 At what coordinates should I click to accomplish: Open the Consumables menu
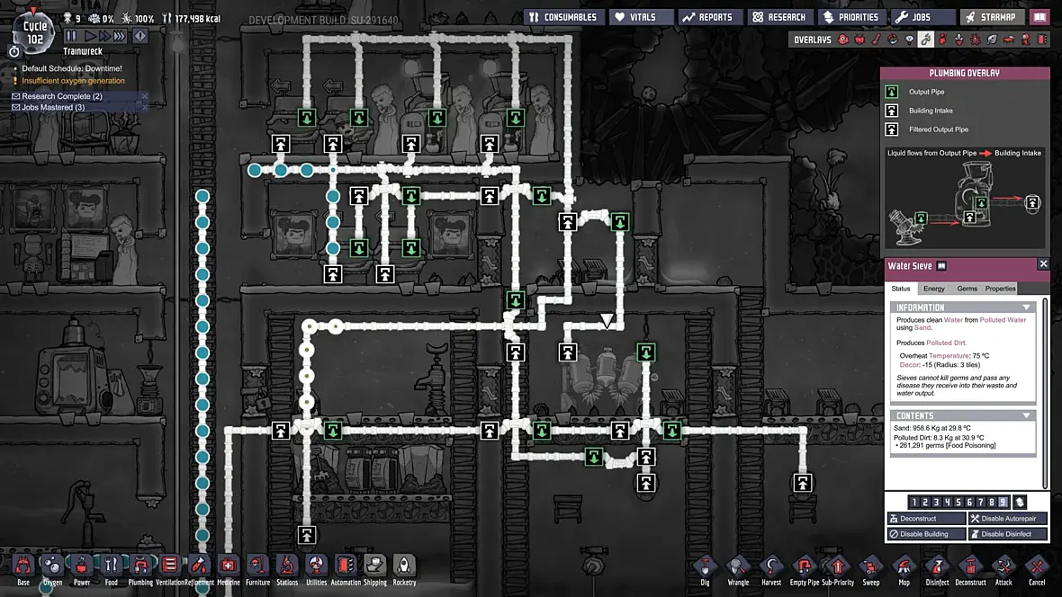tap(563, 17)
